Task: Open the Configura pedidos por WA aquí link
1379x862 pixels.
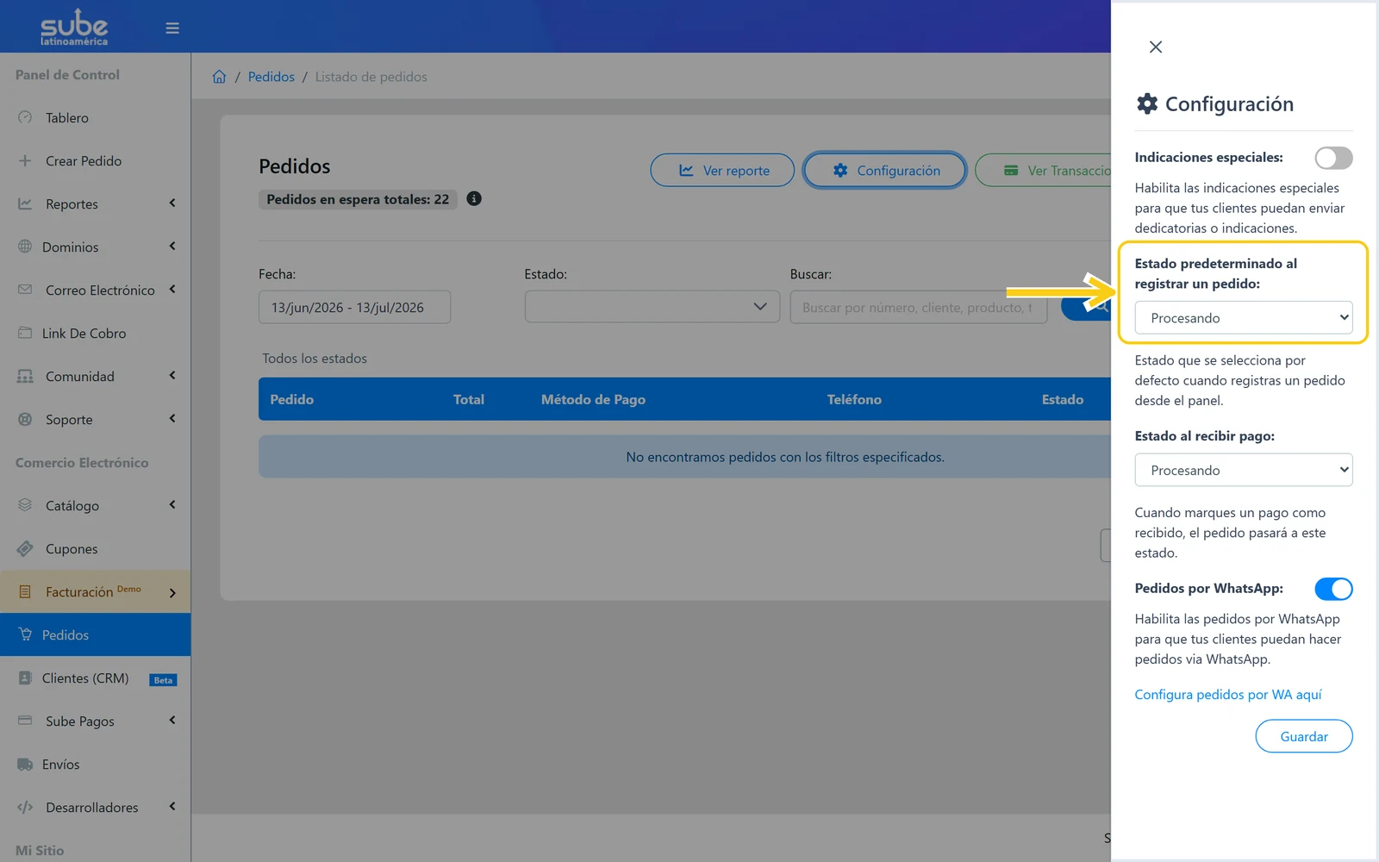Action: [1228, 695]
